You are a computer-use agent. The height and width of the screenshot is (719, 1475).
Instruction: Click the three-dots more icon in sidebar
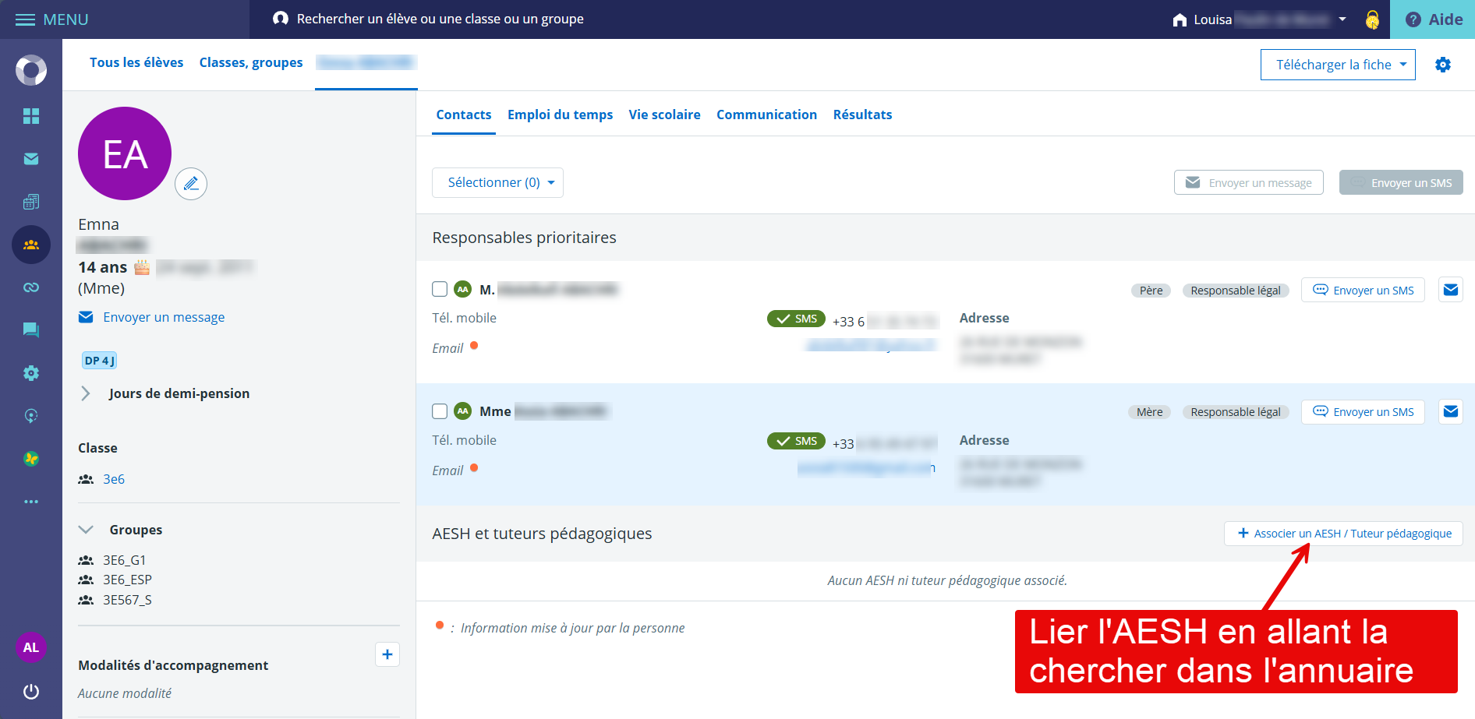click(x=31, y=502)
